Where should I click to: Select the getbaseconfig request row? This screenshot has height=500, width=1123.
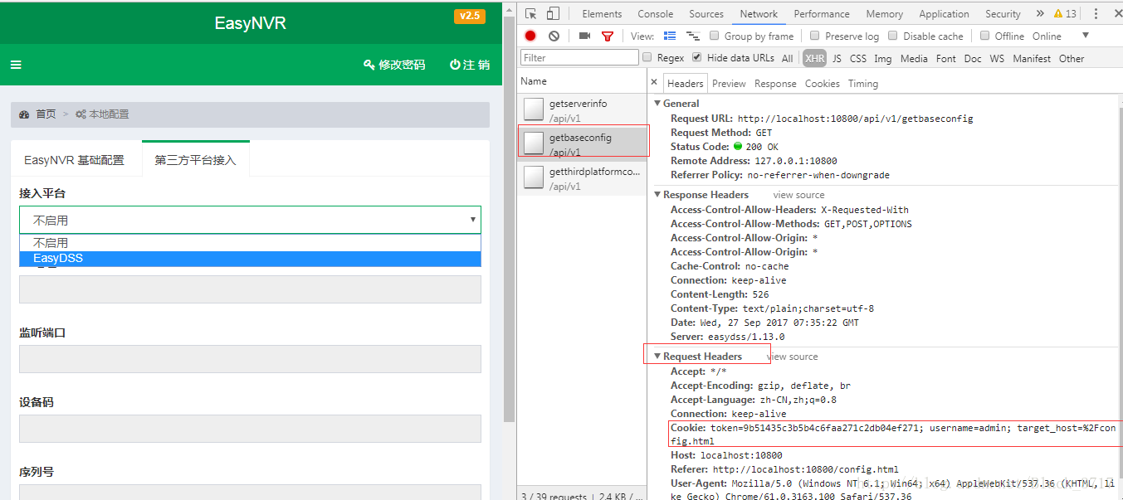(x=582, y=143)
